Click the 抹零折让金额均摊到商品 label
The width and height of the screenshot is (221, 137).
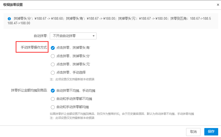click(x=29, y=90)
